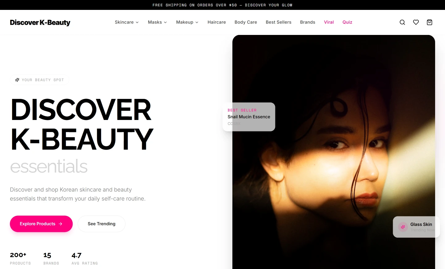Click the sparkle icon on the Glass Skin card

403,227
